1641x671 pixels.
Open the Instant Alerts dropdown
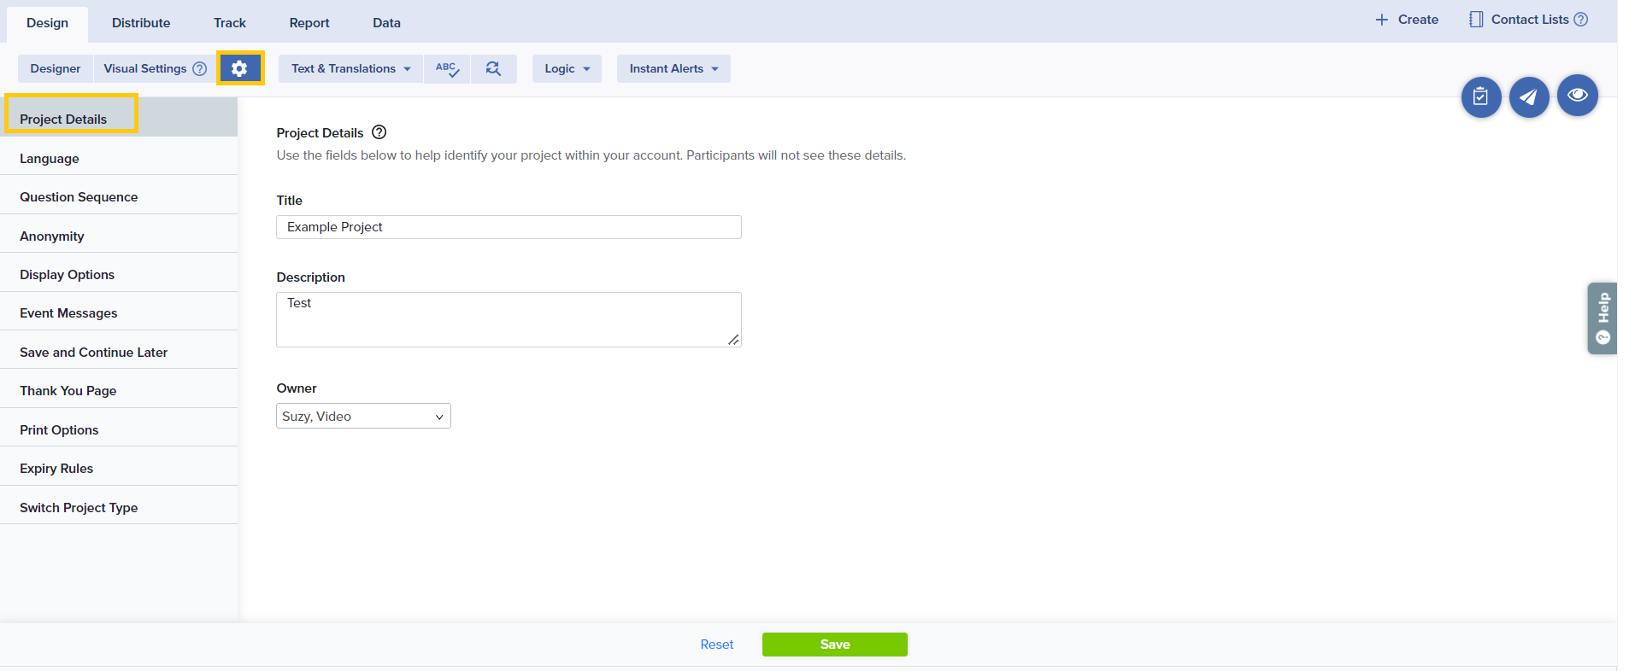coord(673,69)
